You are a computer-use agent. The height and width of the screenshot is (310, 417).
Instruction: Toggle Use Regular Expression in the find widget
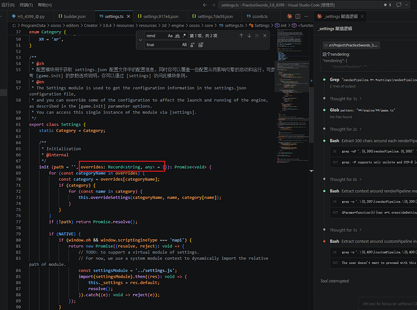click(184, 35)
